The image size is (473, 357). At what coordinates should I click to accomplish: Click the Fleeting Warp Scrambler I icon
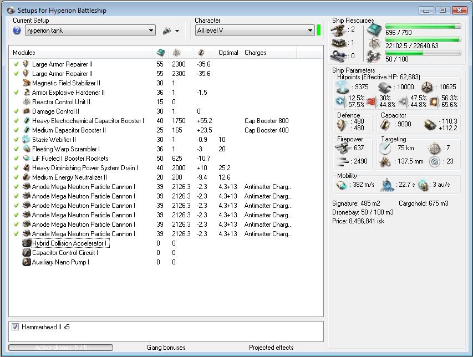click(x=27, y=149)
